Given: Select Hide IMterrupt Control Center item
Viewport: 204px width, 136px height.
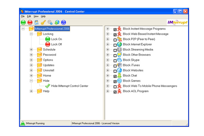Looking at the screenshot, I should point(70,86).
